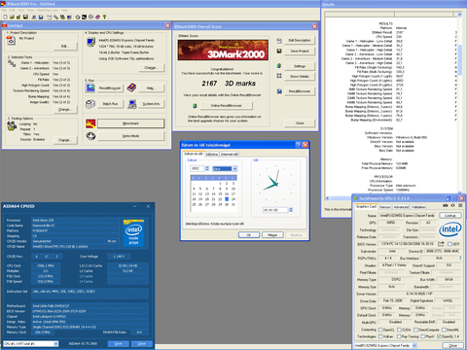467x350 pixels.
Task: Open the month dropdown in date dialog
Action: pos(234,168)
